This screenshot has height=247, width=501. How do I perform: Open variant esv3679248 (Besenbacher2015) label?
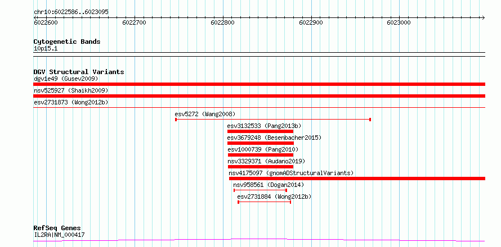click(x=274, y=138)
